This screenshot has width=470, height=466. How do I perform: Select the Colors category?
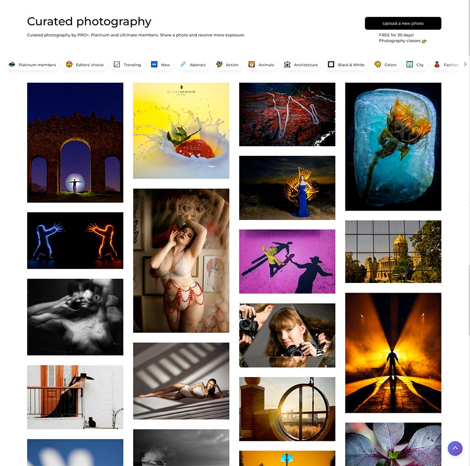tap(386, 65)
